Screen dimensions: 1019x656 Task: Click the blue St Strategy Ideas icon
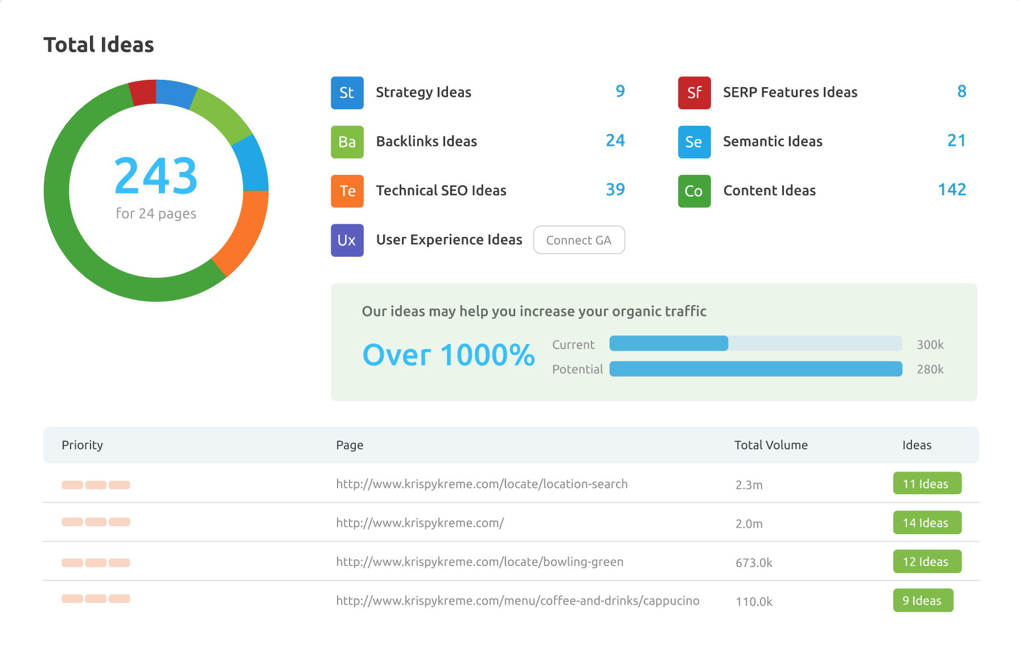click(347, 93)
